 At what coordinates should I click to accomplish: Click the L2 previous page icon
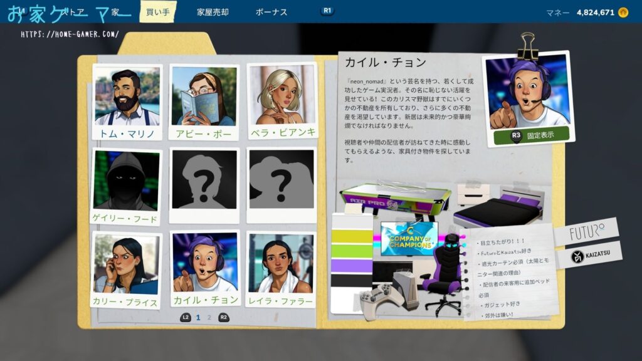[x=186, y=317]
